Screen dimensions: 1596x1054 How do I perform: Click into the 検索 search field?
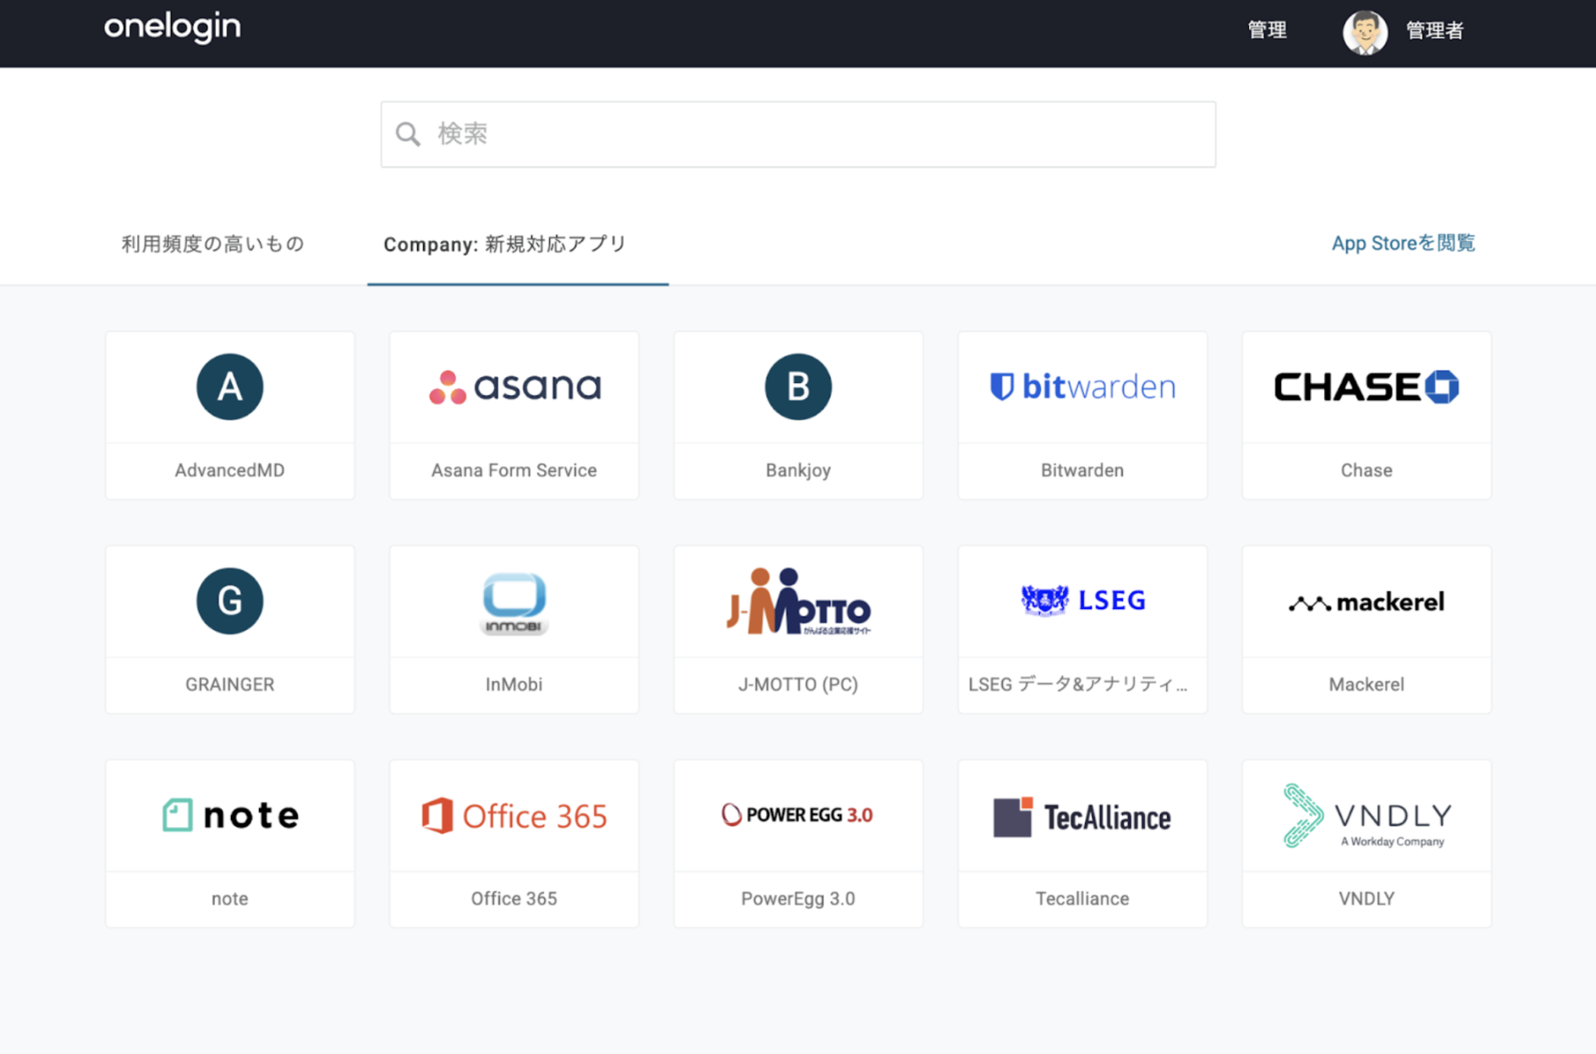click(797, 134)
